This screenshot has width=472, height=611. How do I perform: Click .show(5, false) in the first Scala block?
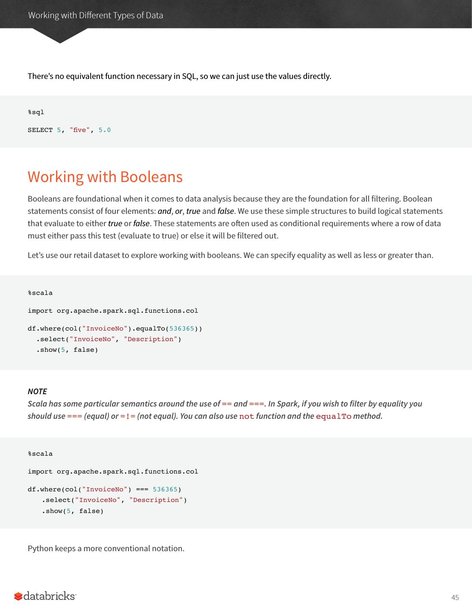(x=67, y=350)
